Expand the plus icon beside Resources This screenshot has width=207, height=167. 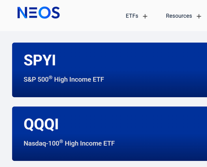pyautogui.click(x=199, y=17)
